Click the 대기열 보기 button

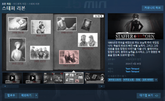coord(148,96)
